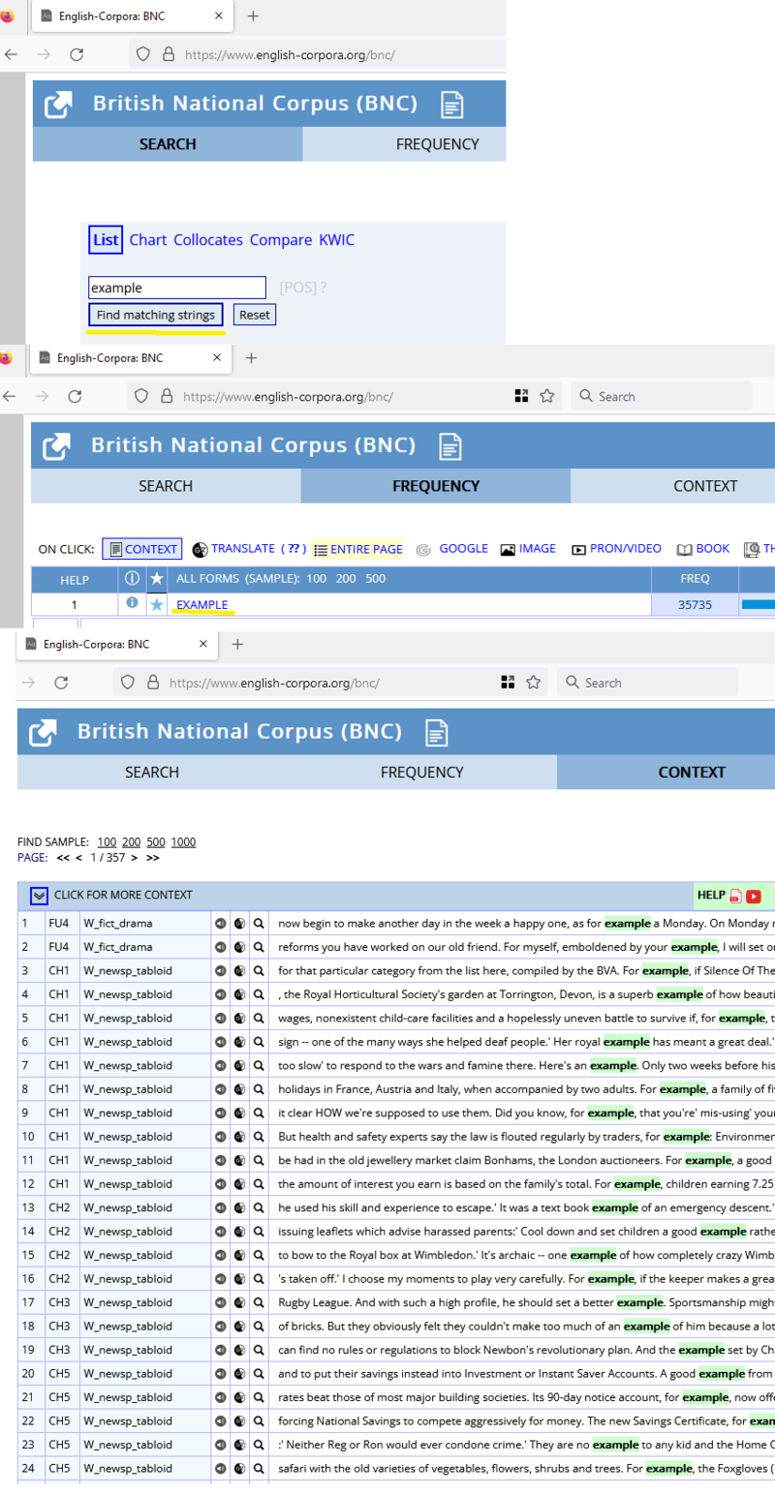This screenshot has width=775, height=1495.
Task: Select the KWIC display mode
Action: [x=336, y=239]
